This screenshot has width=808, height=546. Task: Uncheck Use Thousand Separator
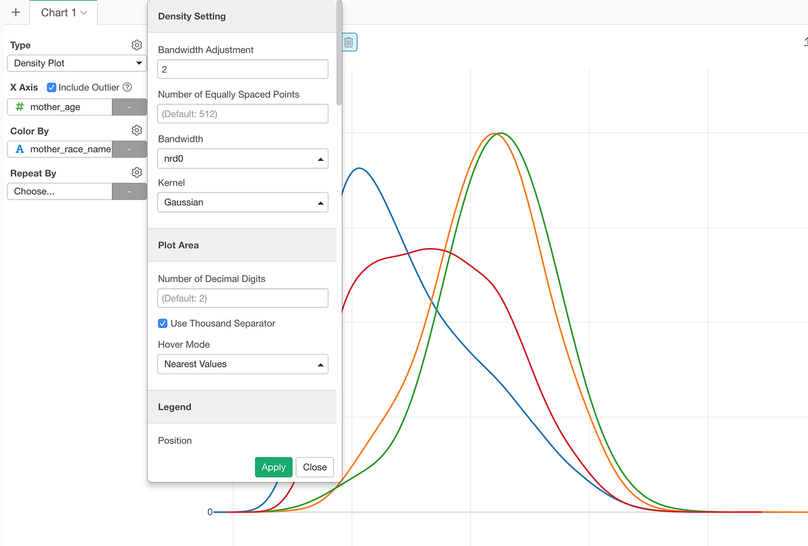click(162, 323)
